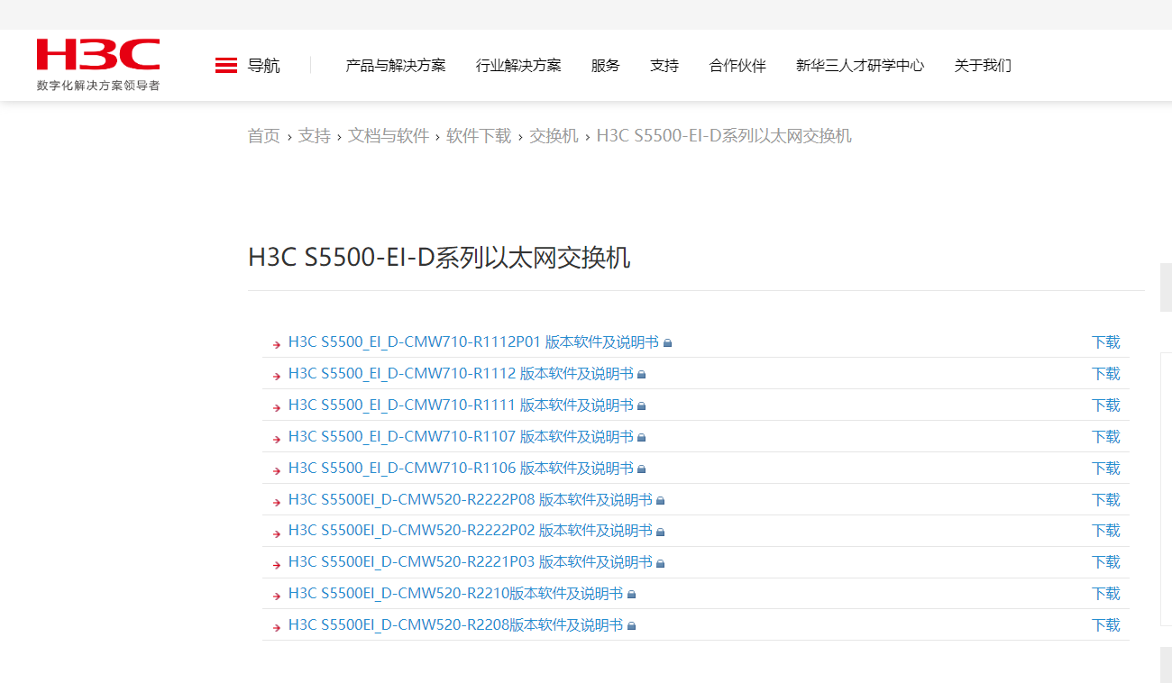
Task: Click lock icon beside CMW520-R2210 entry
Action: pyautogui.click(x=632, y=595)
